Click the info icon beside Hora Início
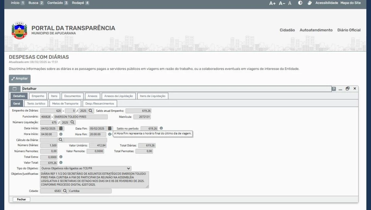 pyautogui.click(x=61, y=134)
